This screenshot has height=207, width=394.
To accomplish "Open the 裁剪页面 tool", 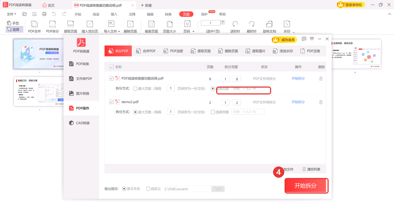I will (151, 27).
